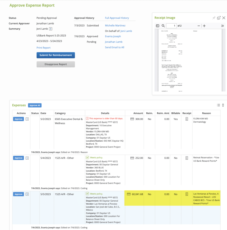Image resolution: width=227 pixels, height=230 pixels.
Task: Open receipt icon for FLORA KIM expense
Action: tap(187, 119)
